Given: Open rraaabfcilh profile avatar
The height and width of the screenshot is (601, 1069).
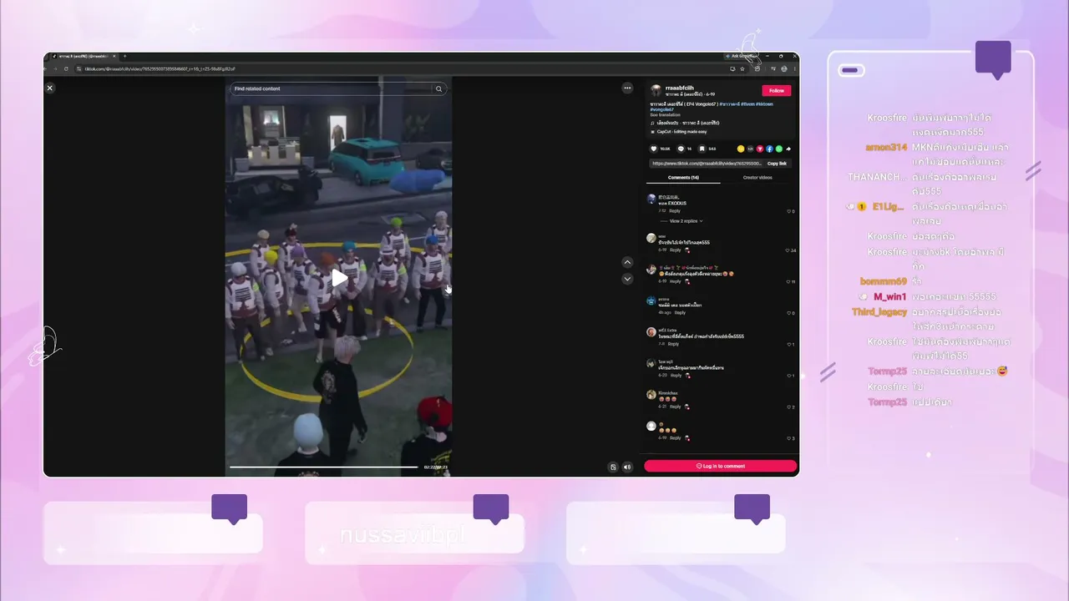Looking at the screenshot, I should [656, 90].
